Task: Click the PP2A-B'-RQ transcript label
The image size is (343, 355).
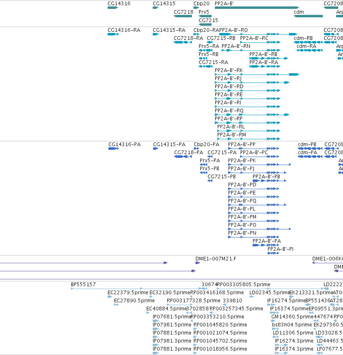Action: 229,110
